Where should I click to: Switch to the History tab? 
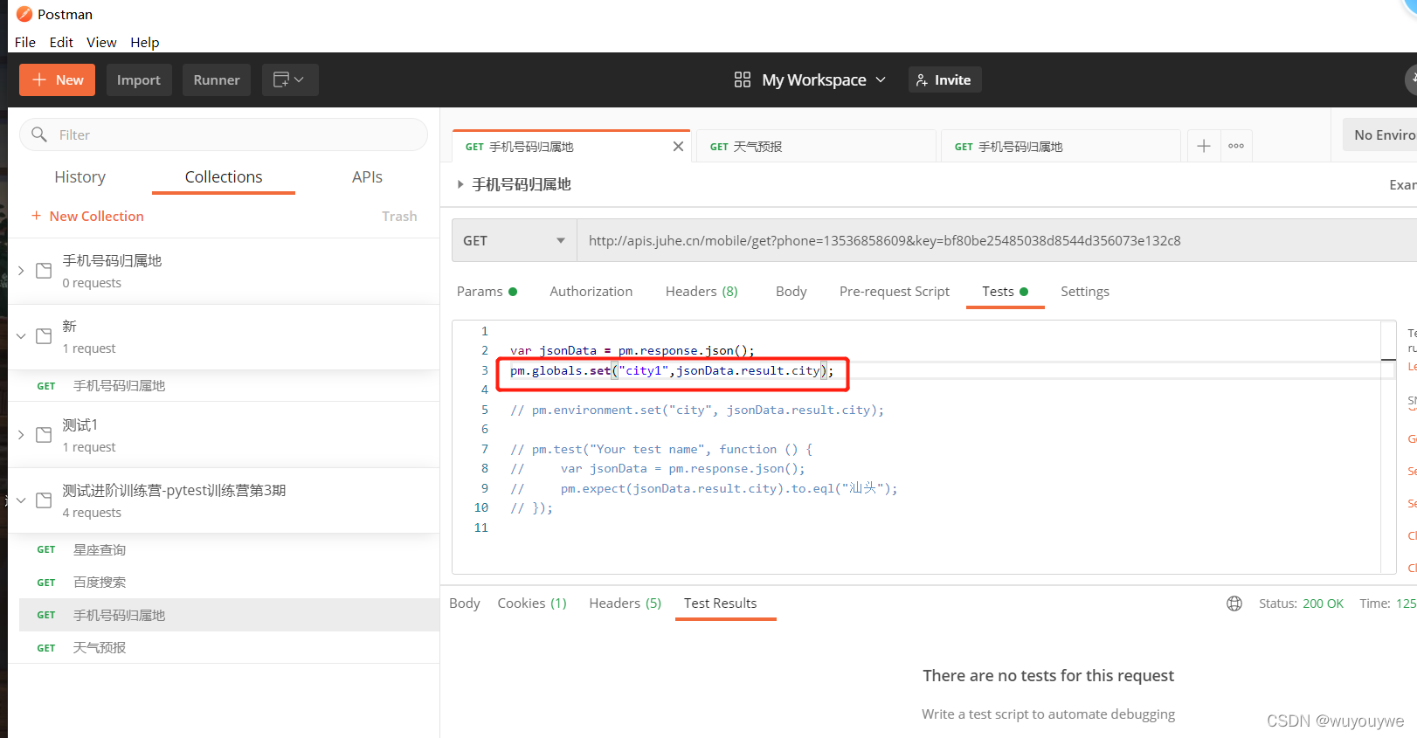(79, 177)
